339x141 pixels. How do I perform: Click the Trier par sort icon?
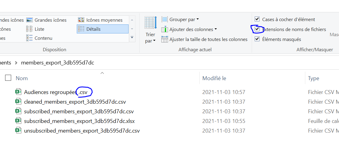click(150, 23)
